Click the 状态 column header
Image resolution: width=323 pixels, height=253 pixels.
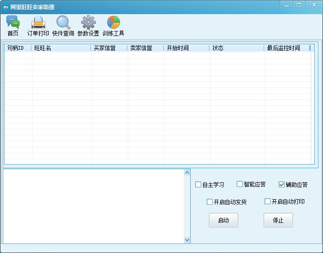click(236, 48)
